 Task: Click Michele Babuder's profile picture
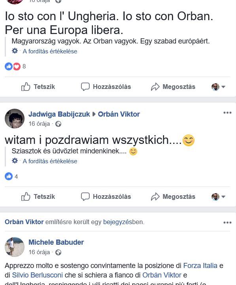click(x=15, y=247)
